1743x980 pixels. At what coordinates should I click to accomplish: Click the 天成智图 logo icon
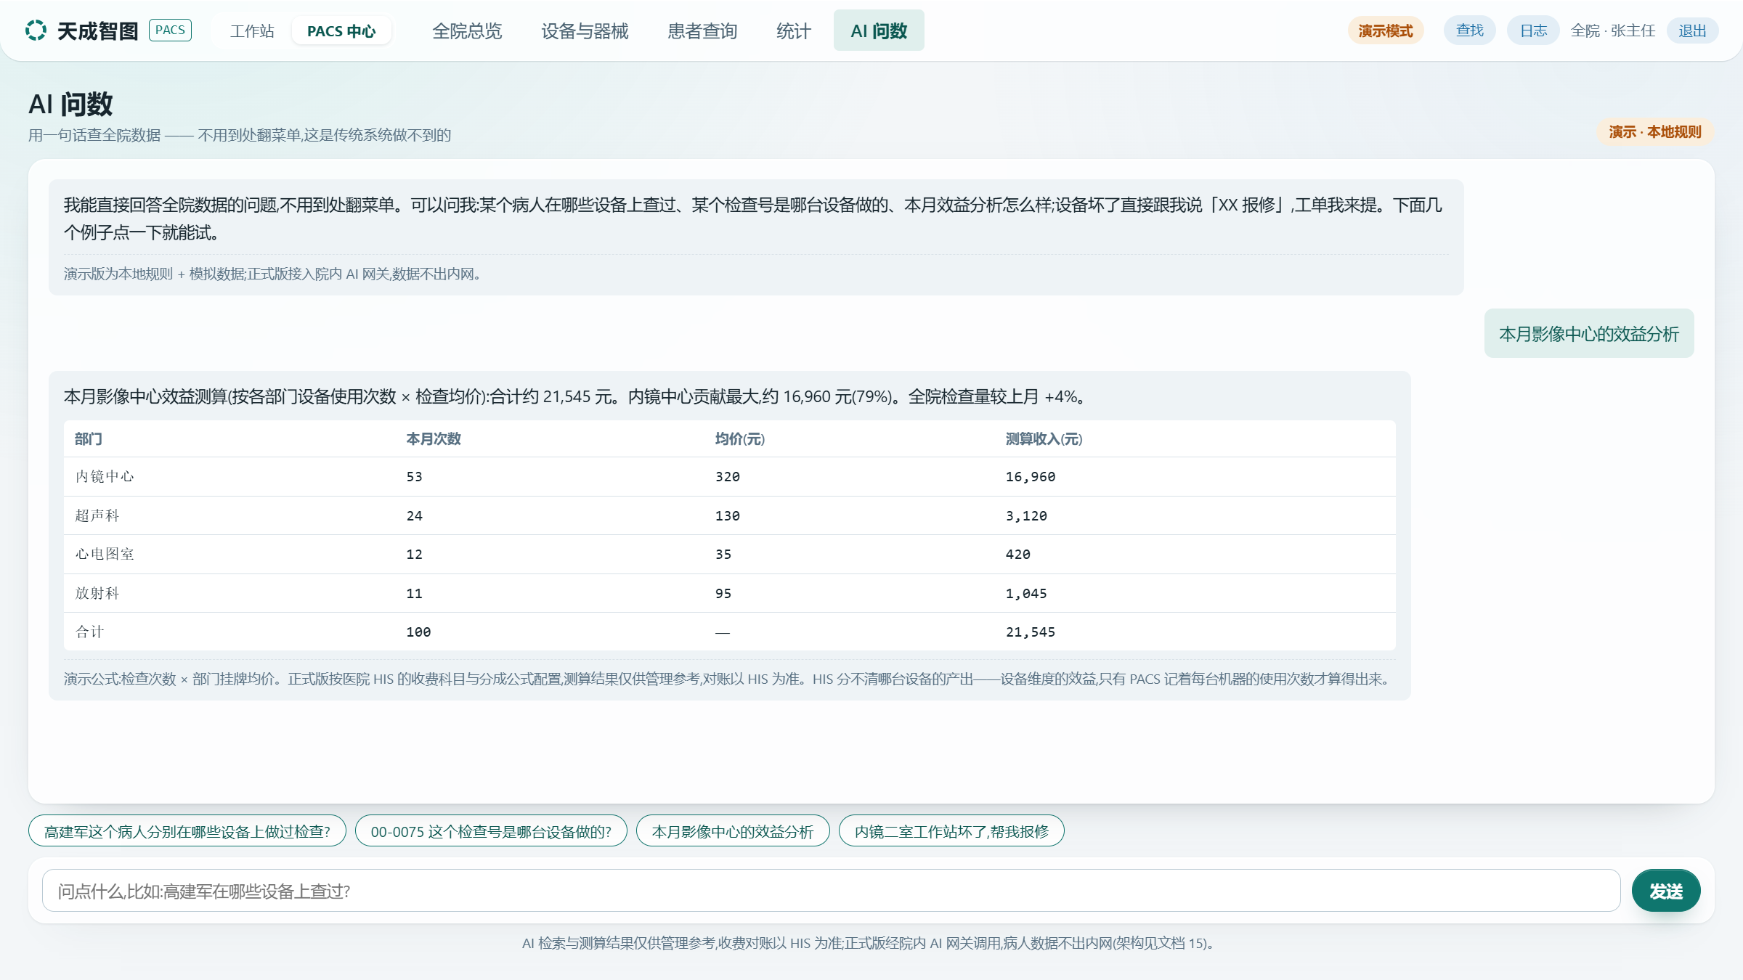pyautogui.click(x=36, y=30)
